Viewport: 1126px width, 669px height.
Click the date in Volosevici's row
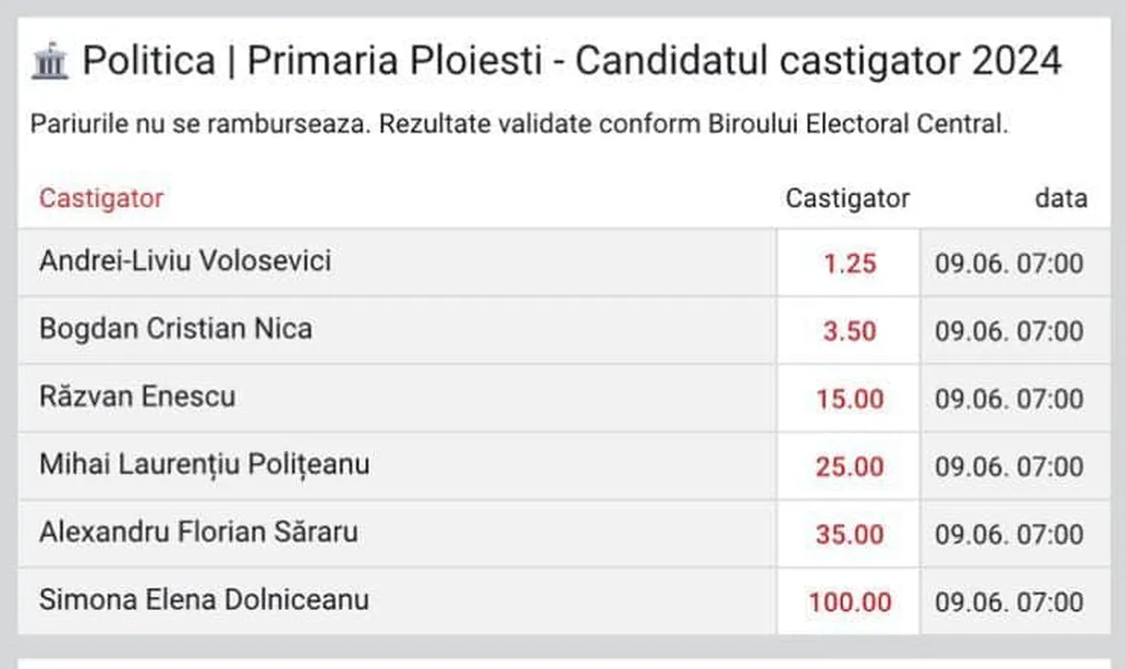pyautogui.click(x=1009, y=263)
